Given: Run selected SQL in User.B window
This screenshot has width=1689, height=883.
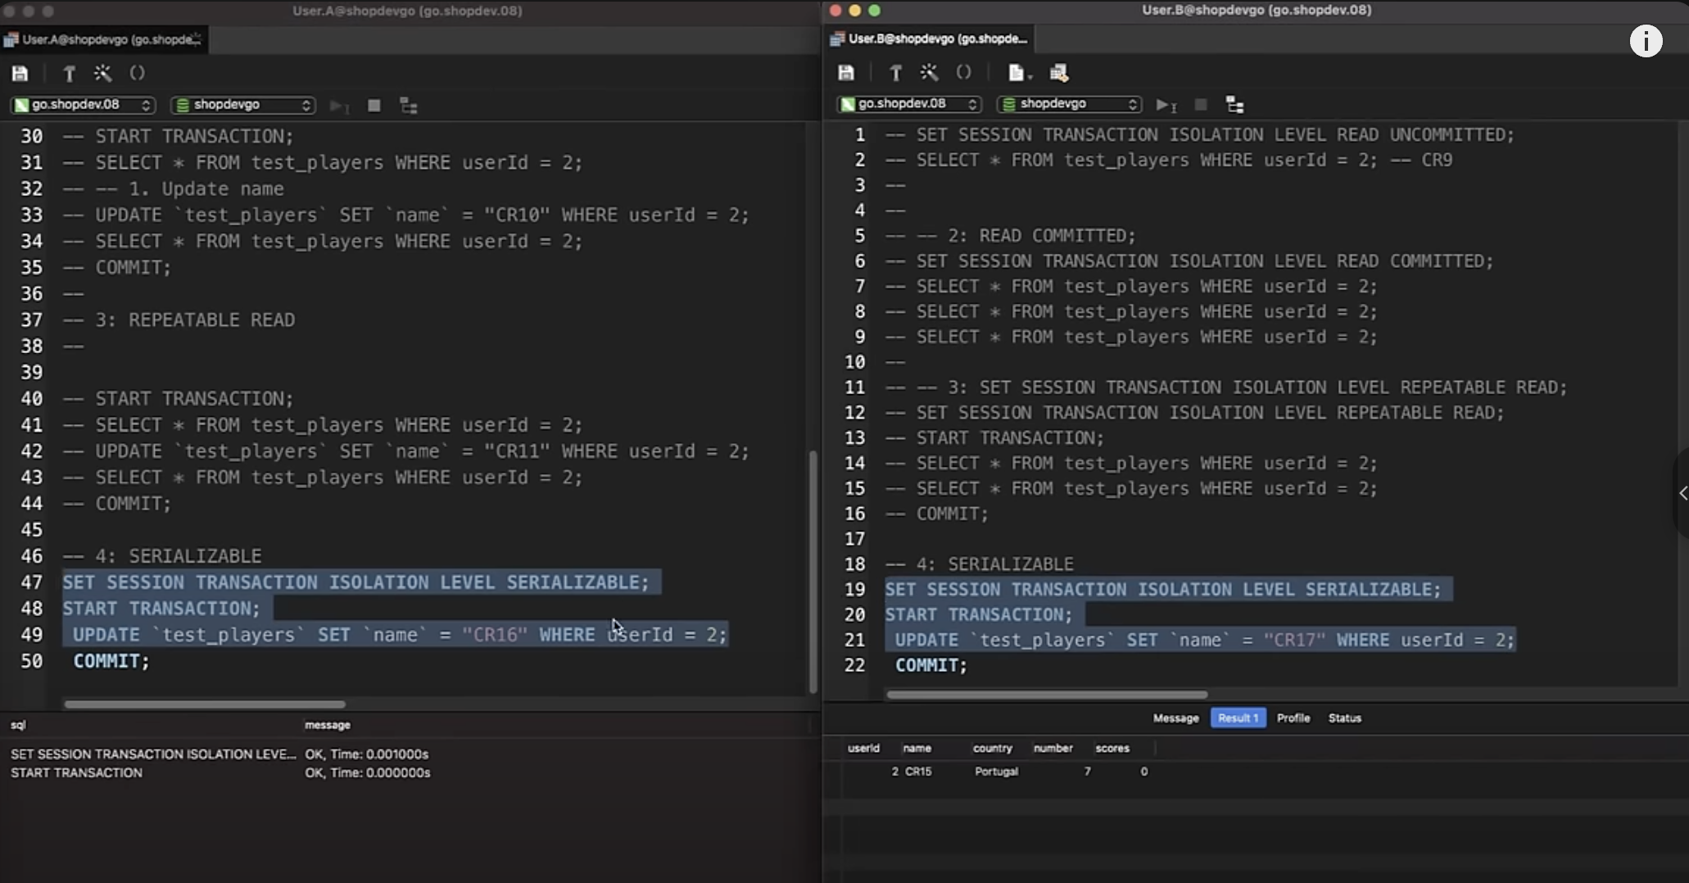Looking at the screenshot, I should point(1165,105).
